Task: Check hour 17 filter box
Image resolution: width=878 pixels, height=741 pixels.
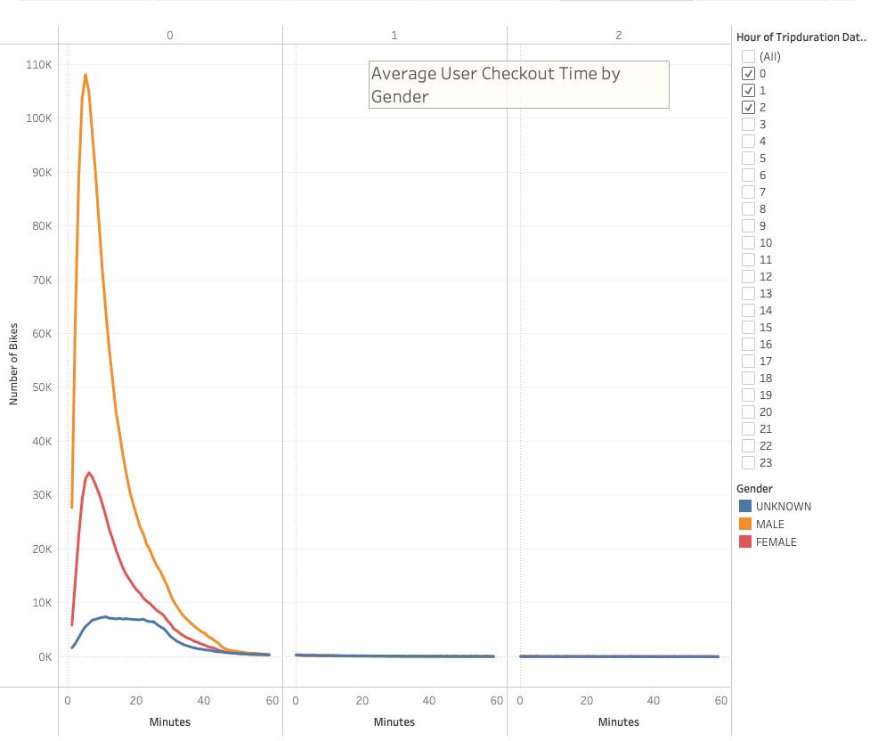Action: coord(748,362)
